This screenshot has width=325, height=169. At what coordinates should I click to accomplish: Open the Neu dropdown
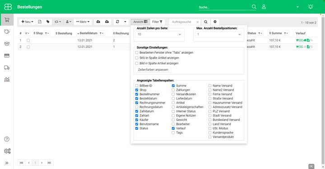[x=27, y=22]
